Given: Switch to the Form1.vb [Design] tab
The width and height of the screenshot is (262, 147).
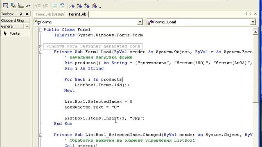Looking at the screenshot, I should 50,14.
